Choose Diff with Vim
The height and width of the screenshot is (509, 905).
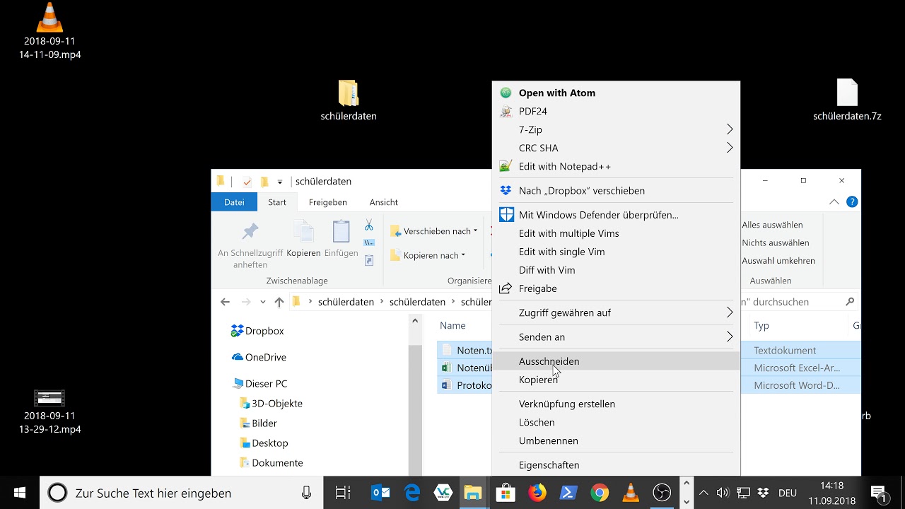616,270
